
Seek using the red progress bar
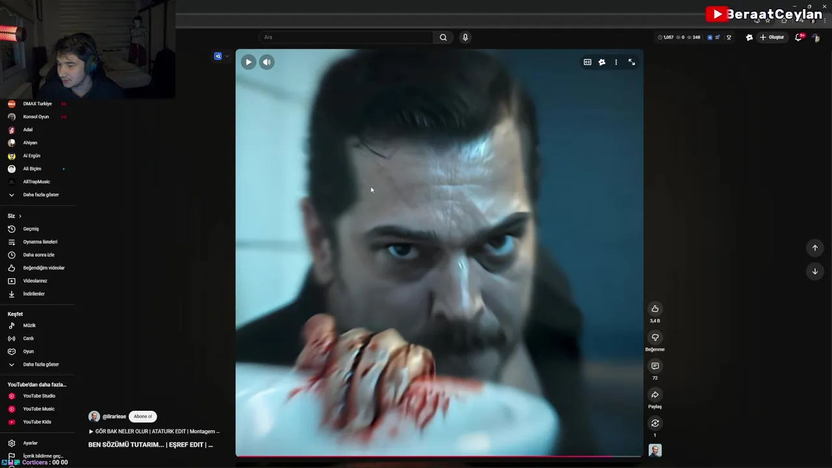click(439, 456)
